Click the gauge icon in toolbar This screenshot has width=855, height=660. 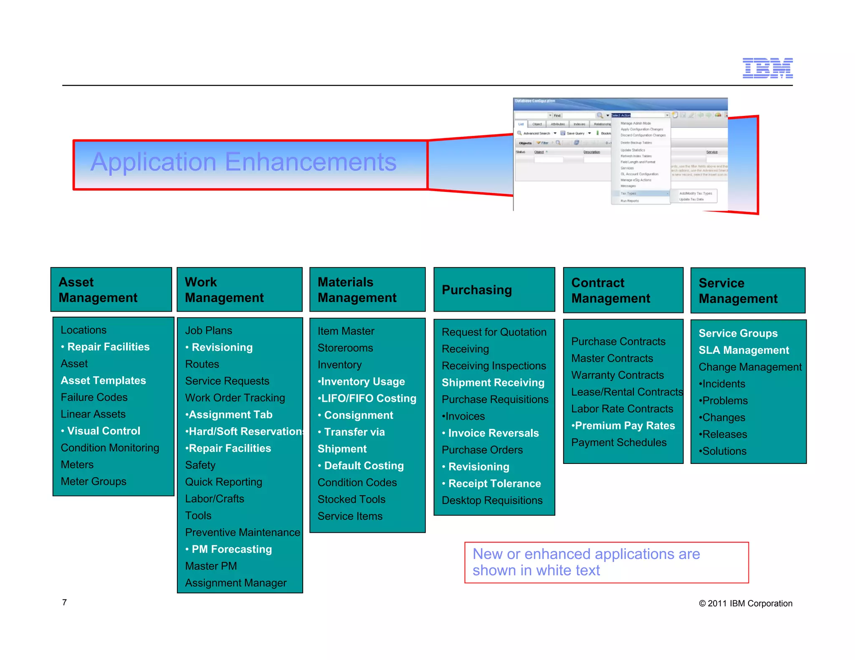pyautogui.click(x=718, y=115)
